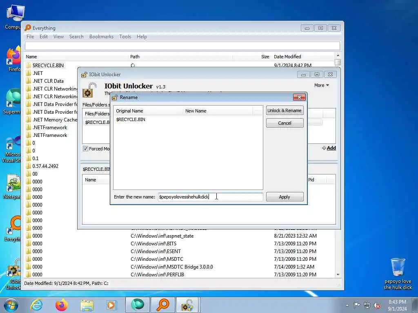The height and width of the screenshot is (313, 418).
Task: Cancel the Rename dialog
Action: (x=285, y=123)
